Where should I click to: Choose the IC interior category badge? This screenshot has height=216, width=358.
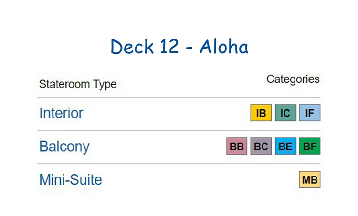coord(285,113)
